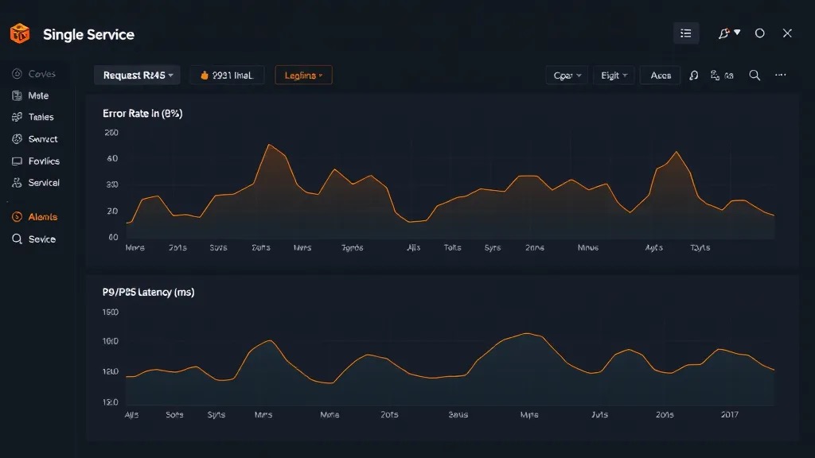Click the refresh icon beside Aces

[693, 76]
